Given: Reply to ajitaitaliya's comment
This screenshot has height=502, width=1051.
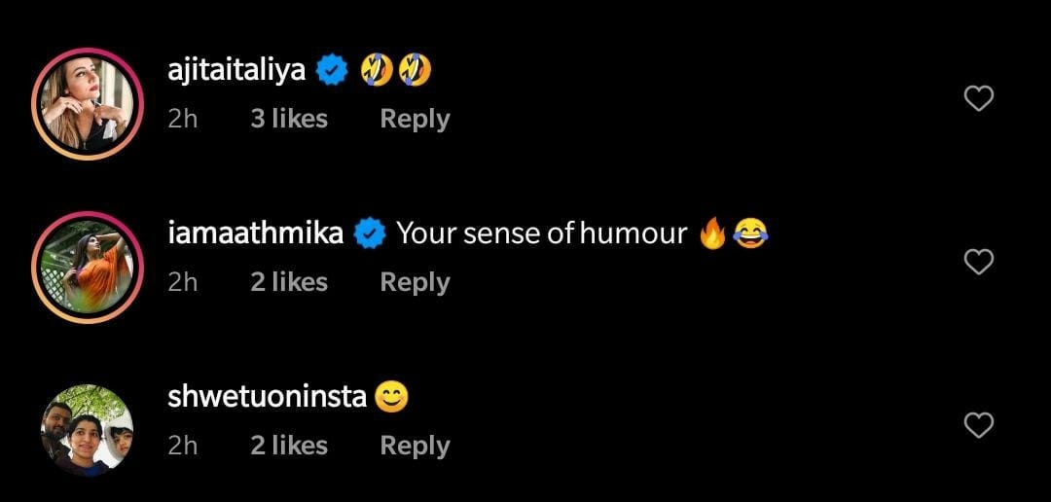Looking at the screenshot, I should click(415, 119).
